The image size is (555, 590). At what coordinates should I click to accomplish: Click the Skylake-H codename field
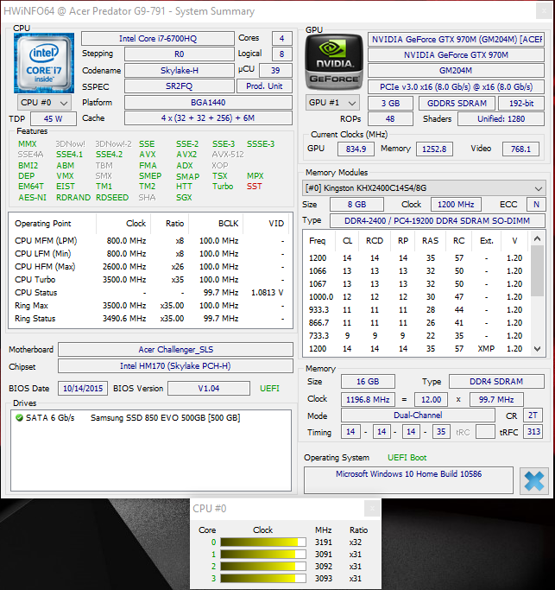coord(180,70)
